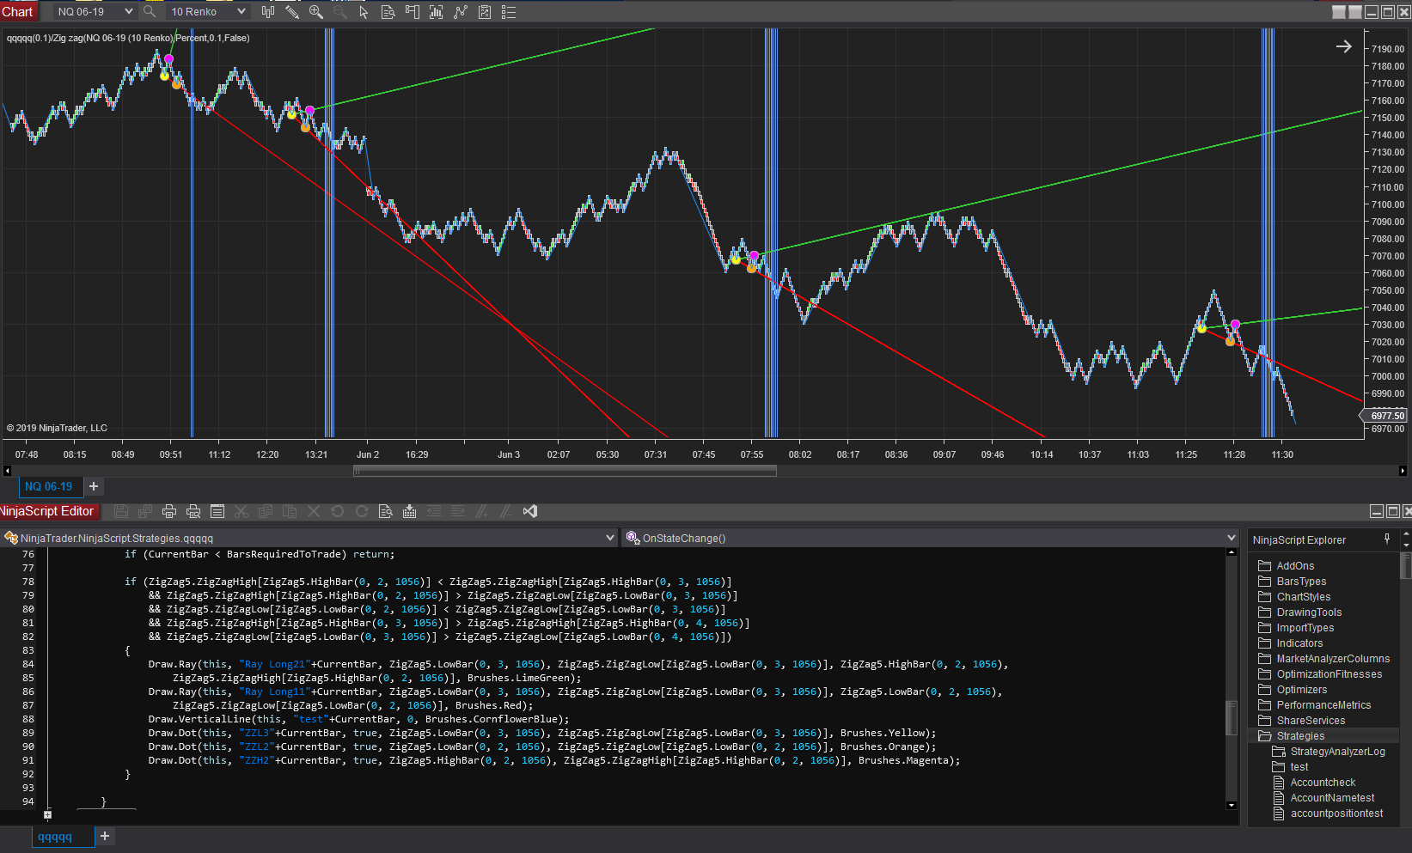Click the bar style icon in chart toolbar
The width and height of the screenshot is (1412, 853).
click(x=268, y=12)
